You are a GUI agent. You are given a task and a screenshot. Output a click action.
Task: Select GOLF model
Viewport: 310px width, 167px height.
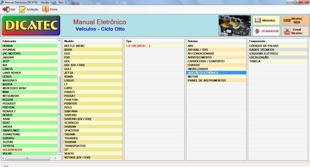93,69
